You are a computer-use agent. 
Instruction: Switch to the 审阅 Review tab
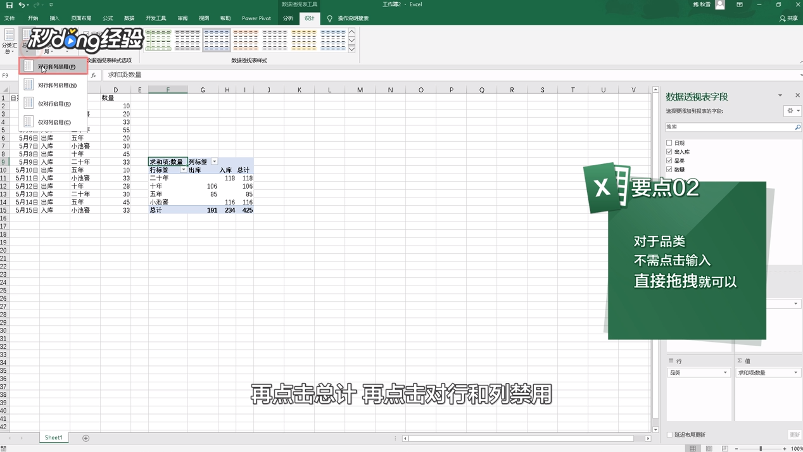[x=182, y=18]
